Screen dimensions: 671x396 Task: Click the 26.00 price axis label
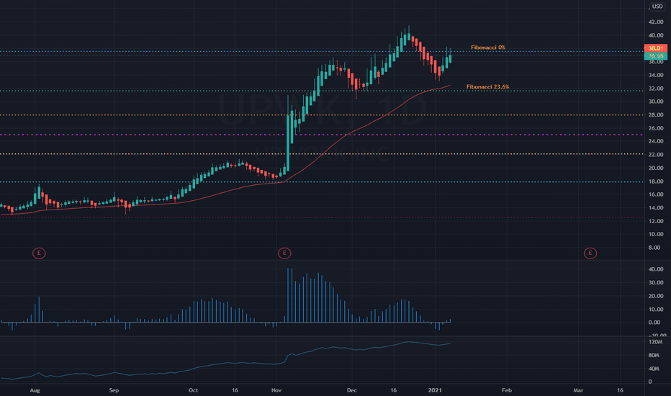point(656,128)
